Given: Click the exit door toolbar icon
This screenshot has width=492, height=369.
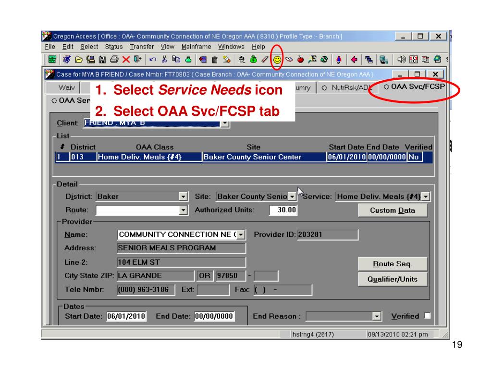Looking at the screenshot, I should tap(137, 59).
